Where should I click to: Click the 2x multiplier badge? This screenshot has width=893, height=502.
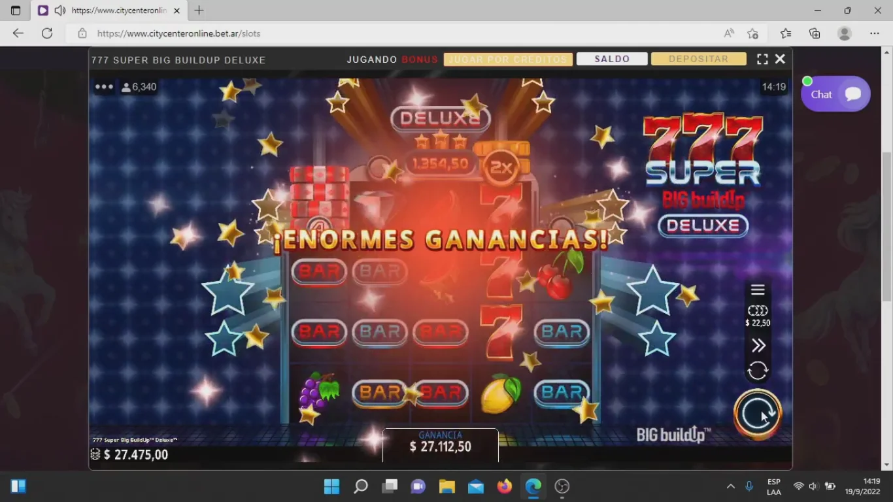[x=501, y=169]
